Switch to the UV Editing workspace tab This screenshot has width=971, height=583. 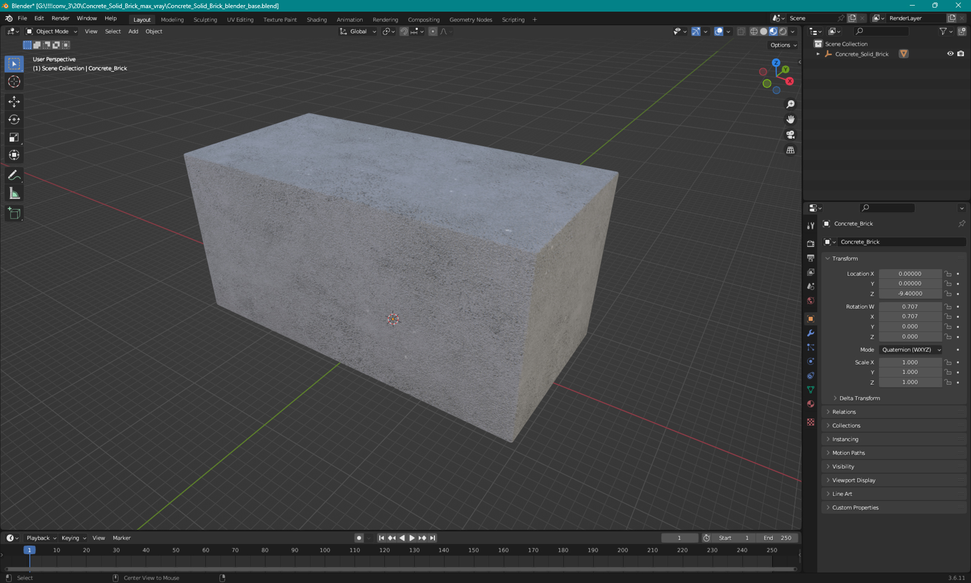(240, 20)
